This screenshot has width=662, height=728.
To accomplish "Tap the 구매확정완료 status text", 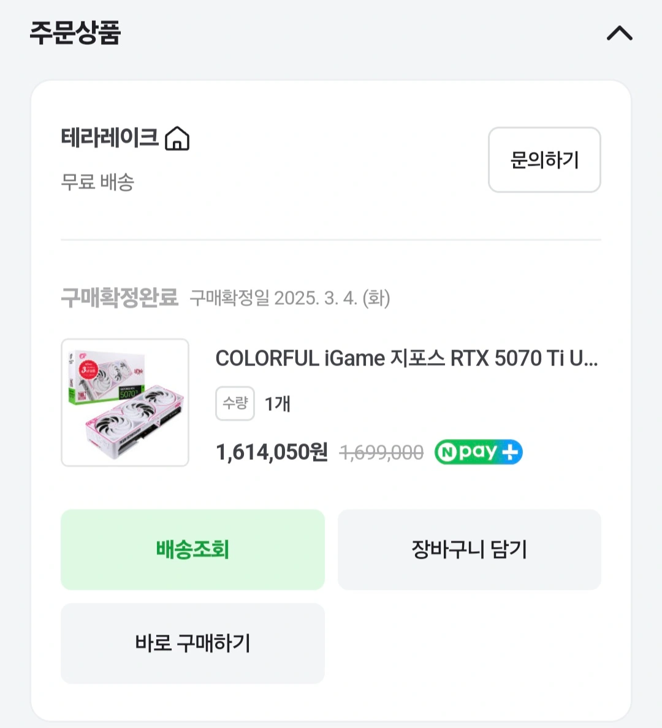I will 120,297.
